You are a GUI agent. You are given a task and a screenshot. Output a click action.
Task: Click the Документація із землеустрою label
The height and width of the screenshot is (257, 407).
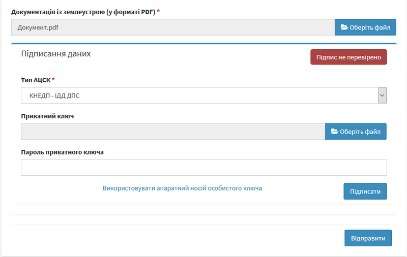83,12
